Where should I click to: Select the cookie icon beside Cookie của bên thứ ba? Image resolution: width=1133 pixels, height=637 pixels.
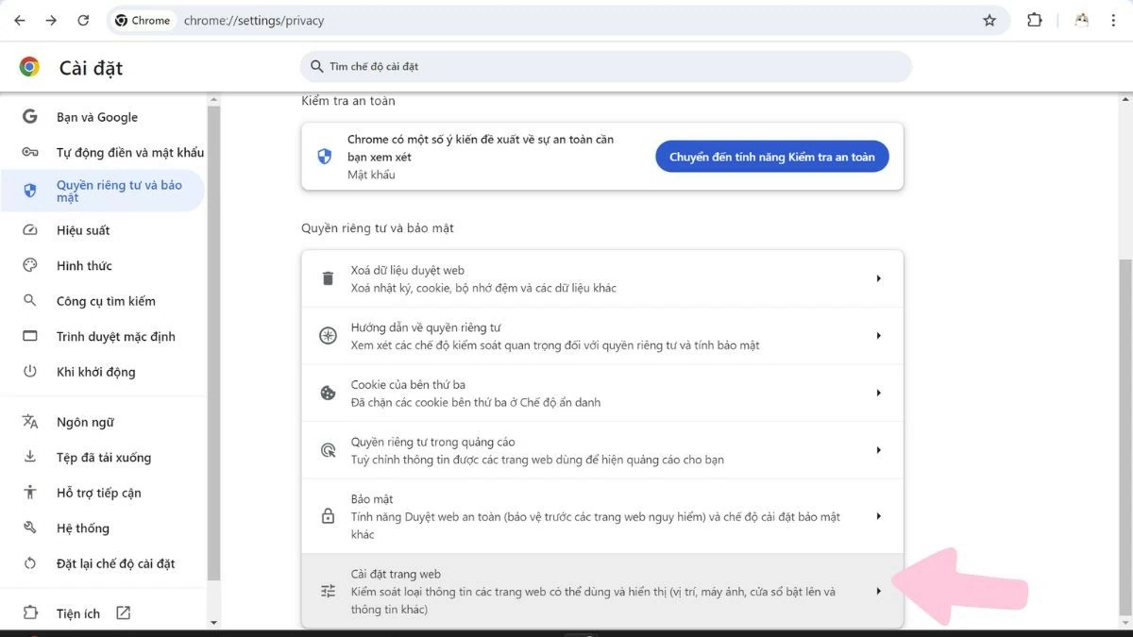tap(328, 392)
